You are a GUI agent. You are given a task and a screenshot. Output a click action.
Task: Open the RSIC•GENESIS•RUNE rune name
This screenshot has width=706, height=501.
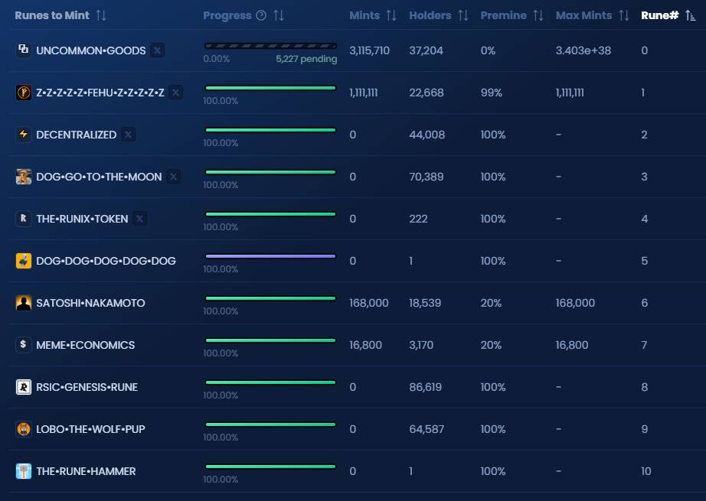87,387
